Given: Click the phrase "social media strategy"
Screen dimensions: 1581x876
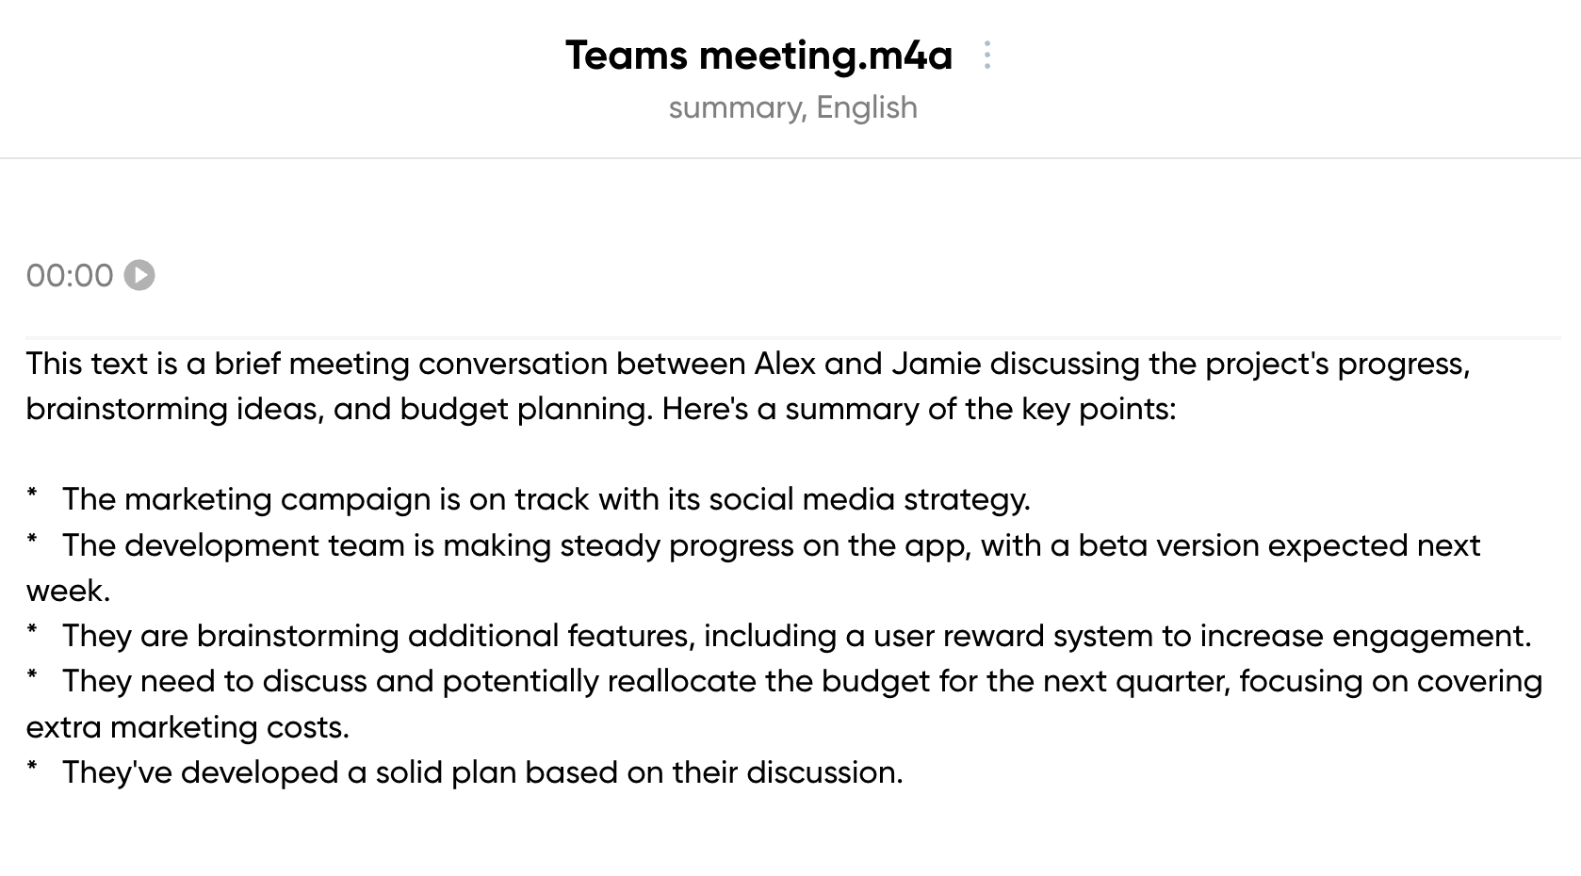Looking at the screenshot, I should 870,498.
